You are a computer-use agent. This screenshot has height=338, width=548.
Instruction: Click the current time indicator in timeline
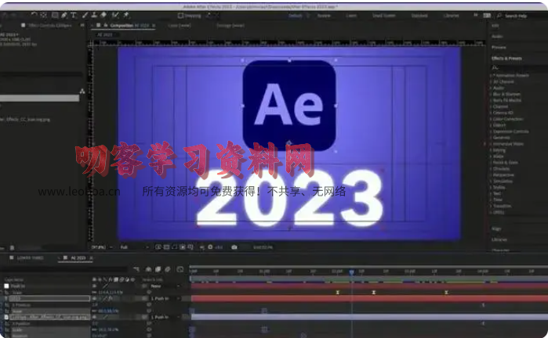click(x=351, y=271)
